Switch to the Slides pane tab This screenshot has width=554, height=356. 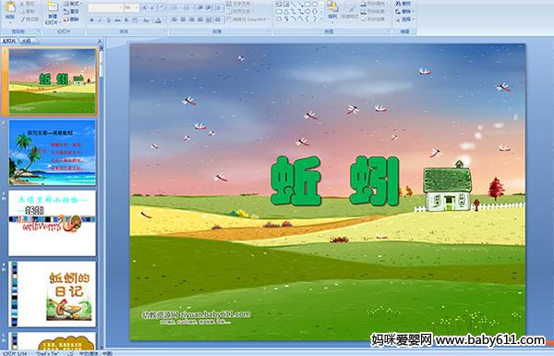[9, 41]
